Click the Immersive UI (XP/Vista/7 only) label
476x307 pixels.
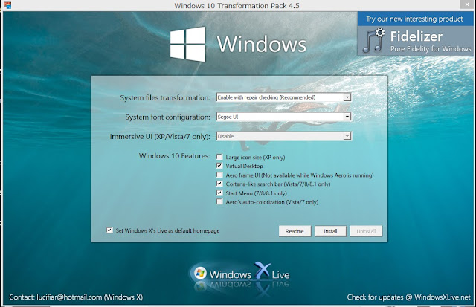tap(160, 137)
